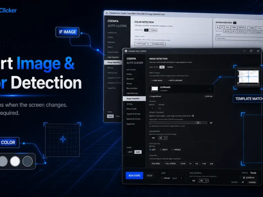The height and width of the screenshot is (197, 263).
Task: Open Help & Guide in dark window
Action: [x=131, y=109]
